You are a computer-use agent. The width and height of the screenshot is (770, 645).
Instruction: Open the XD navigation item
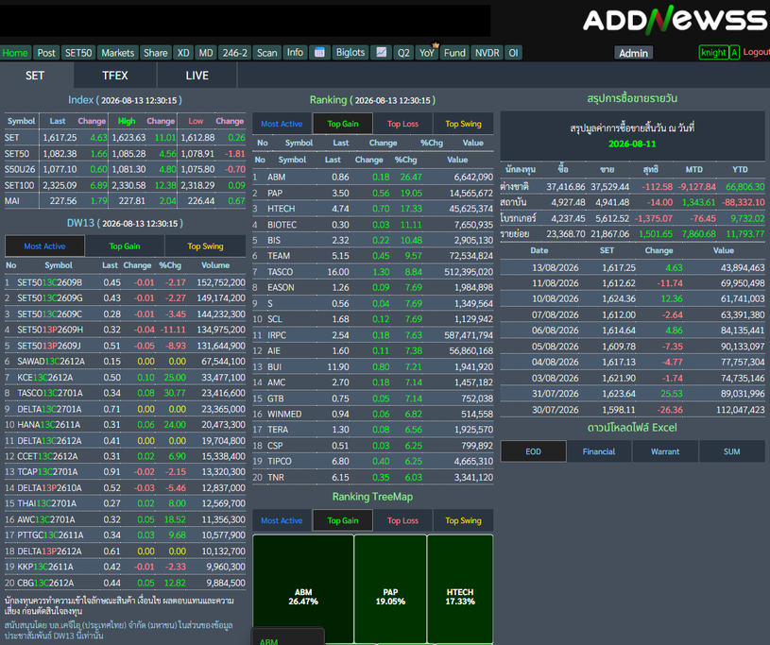183,53
